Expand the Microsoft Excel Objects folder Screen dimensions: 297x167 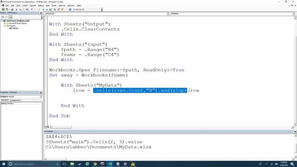(x=5, y=24)
